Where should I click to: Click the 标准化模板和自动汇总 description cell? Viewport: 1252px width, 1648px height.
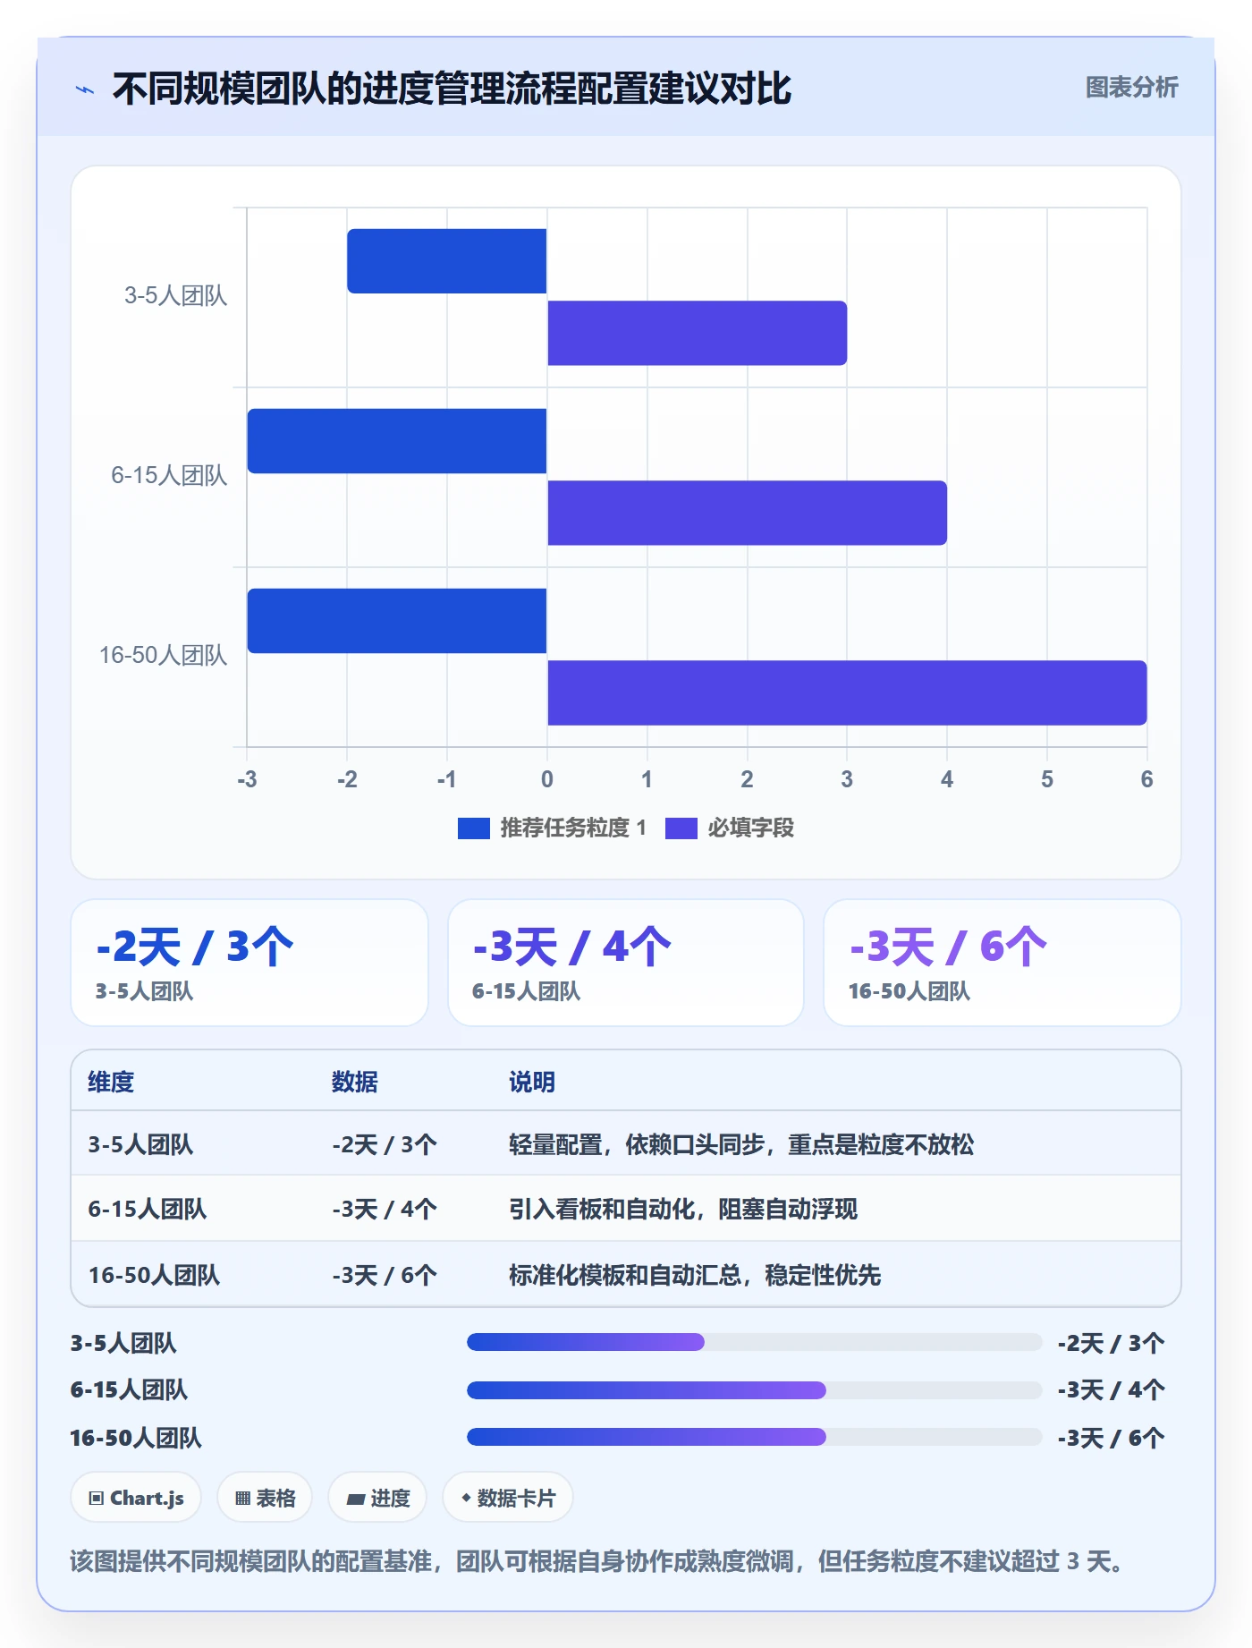[695, 1275]
